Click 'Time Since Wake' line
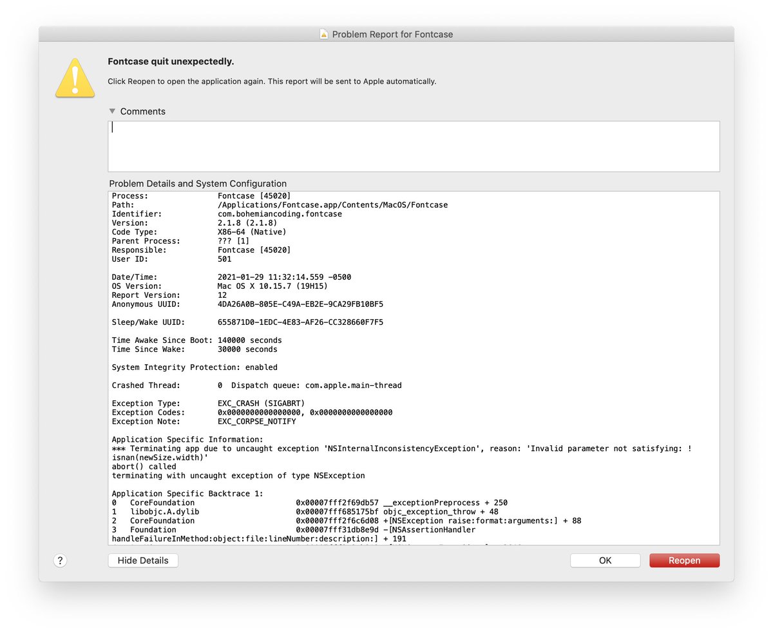 click(195, 349)
